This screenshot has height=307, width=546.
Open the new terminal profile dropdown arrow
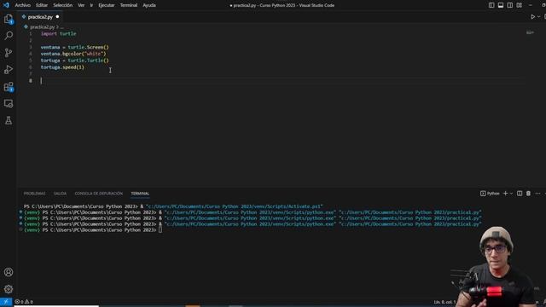[511, 194]
